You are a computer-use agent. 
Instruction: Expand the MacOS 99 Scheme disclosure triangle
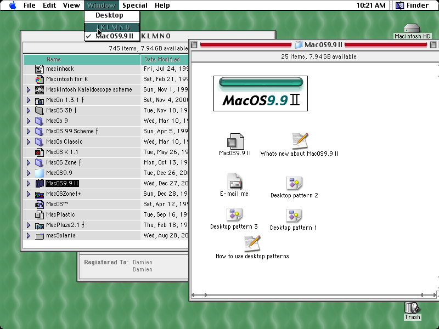click(29, 131)
